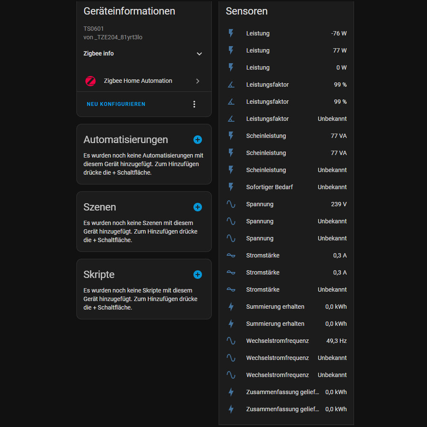Screen dimensions: 427x427
Task: Click the current icon of first Stromstärke row
Action: 231,255
